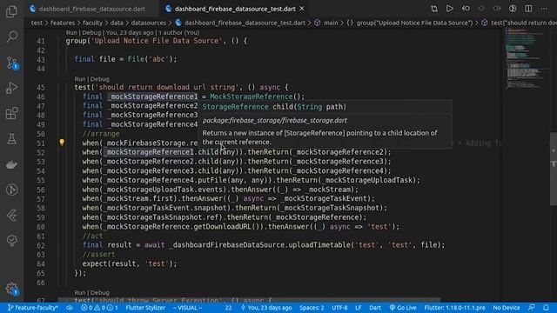The width and height of the screenshot is (557, 313).
Task: Open the Manage settings gear
Action: [x=11, y=289]
